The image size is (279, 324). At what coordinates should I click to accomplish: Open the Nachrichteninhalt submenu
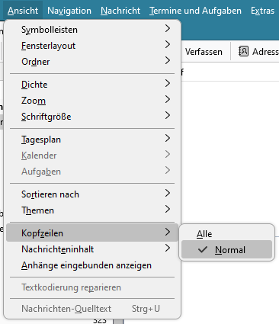92,249
